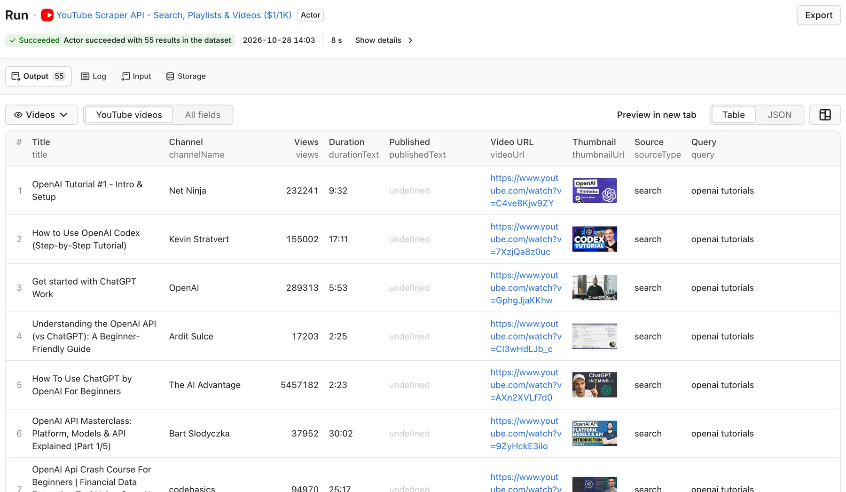The height and width of the screenshot is (492, 846).
Task: Click the Actor label badge
Action: point(310,15)
